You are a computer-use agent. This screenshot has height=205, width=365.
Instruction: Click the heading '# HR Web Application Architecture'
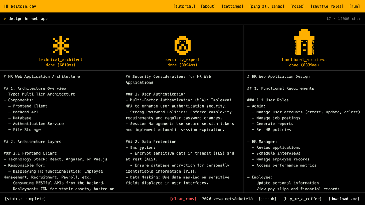click(42, 76)
